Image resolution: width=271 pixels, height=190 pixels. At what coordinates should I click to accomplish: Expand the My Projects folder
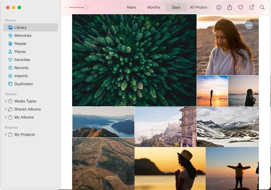pyautogui.click(x=6, y=135)
